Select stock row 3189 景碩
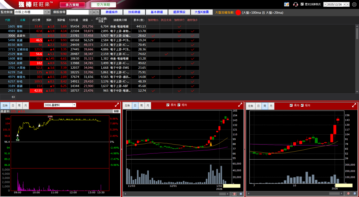The height and width of the screenshot is (197, 359). [x=100, y=86]
